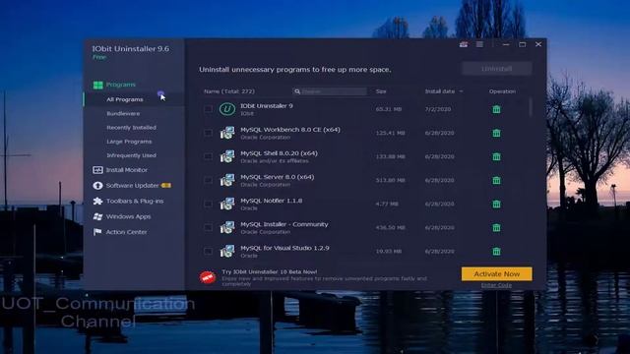Open Action Center section
Image resolution: width=630 pixels, height=354 pixels.
(x=126, y=232)
